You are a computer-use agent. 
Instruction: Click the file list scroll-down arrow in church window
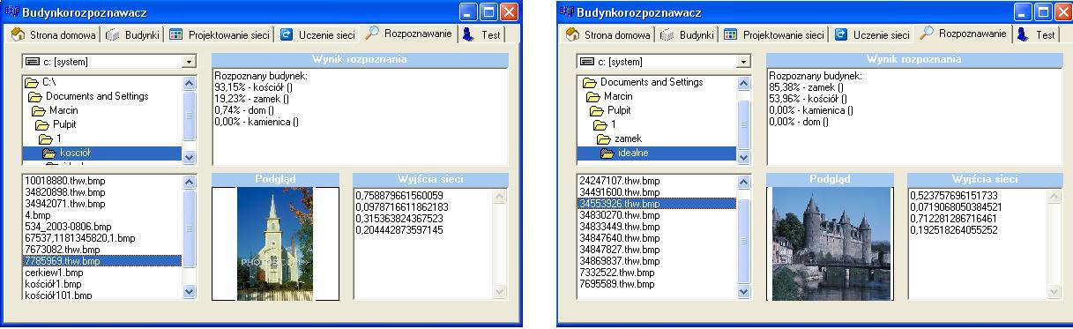[x=189, y=291]
